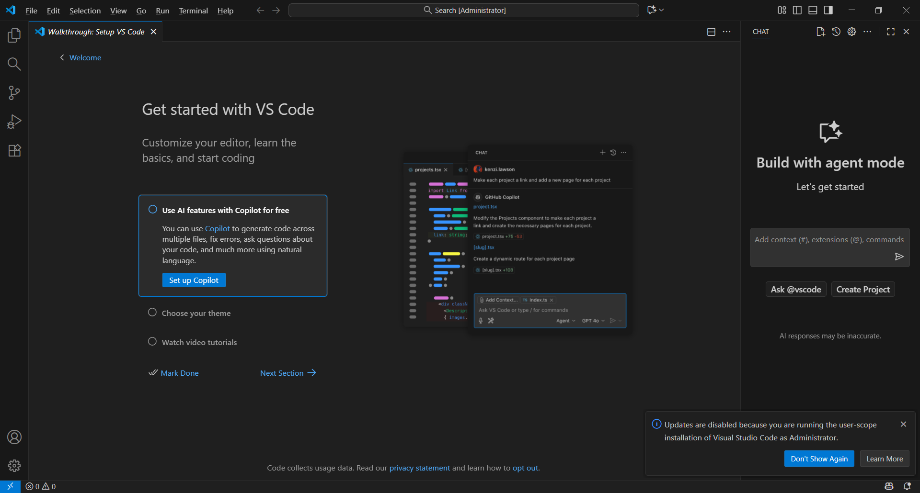
Task: Go back to Welcome page
Action: 80,57
